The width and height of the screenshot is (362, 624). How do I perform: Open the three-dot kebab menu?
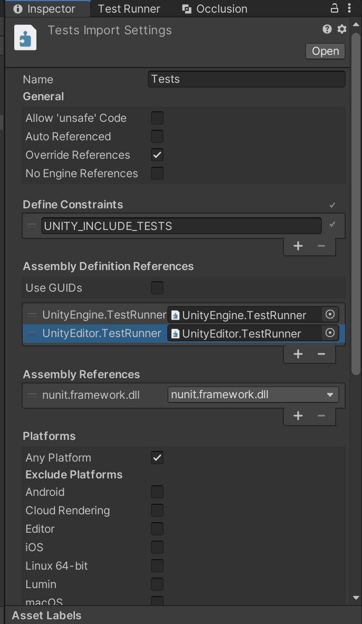pos(350,8)
